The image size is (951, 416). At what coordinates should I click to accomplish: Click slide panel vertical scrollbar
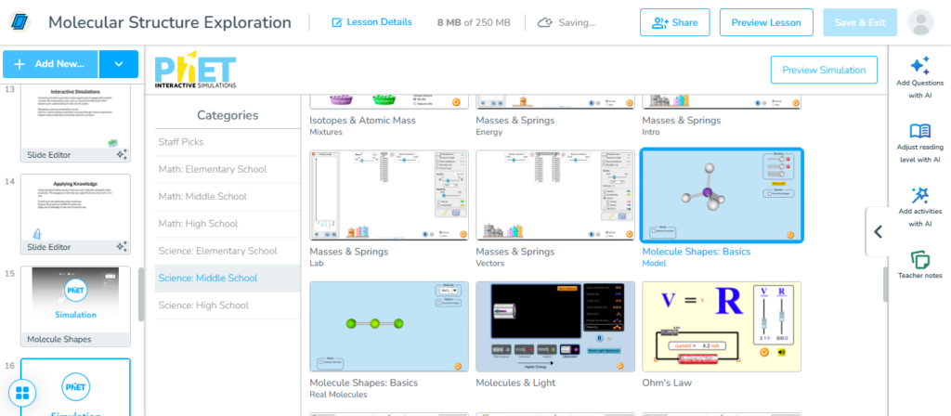coord(141,294)
